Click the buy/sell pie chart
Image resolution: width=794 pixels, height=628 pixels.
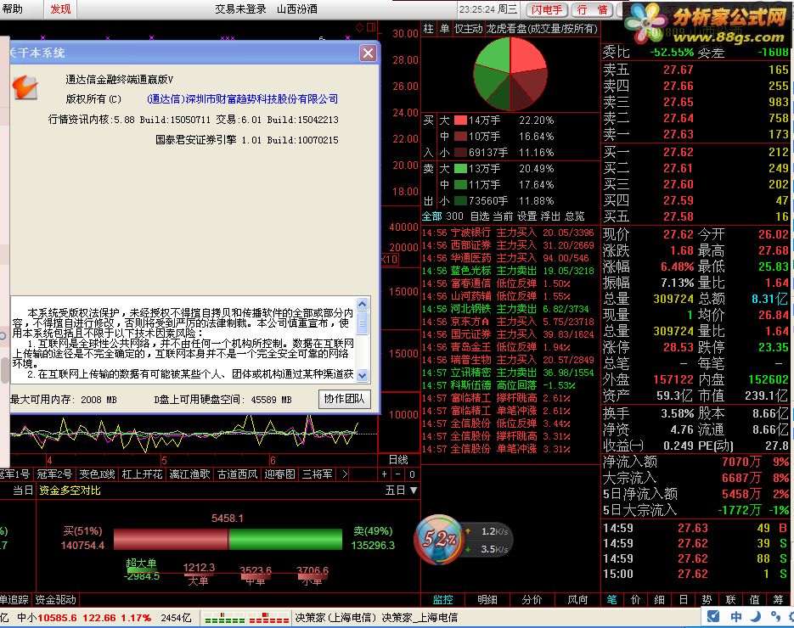(x=510, y=74)
